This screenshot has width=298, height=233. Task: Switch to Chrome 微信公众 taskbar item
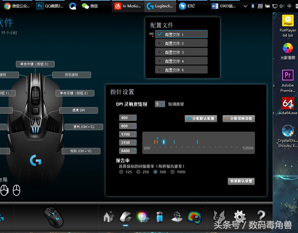[x=17, y=6]
